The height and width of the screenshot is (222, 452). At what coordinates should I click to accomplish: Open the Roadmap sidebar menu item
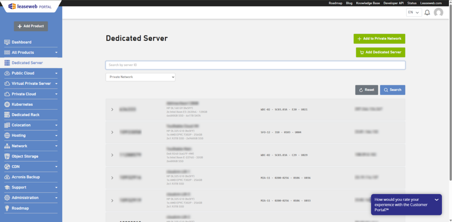coord(20,208)
